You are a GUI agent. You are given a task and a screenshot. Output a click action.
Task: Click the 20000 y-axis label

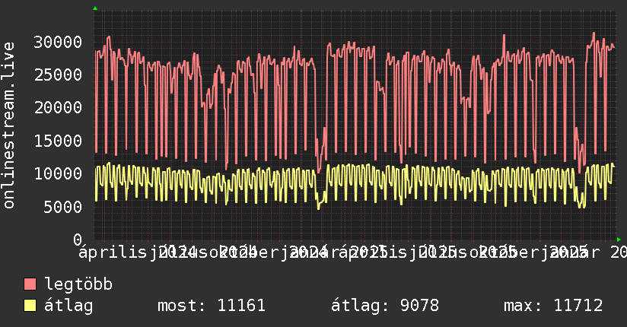click(x=58, y=107)
